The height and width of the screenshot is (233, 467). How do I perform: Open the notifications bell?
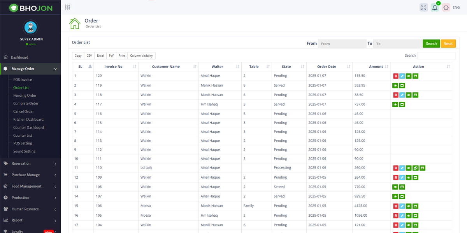pyautogui.click(x=435, y=7)
